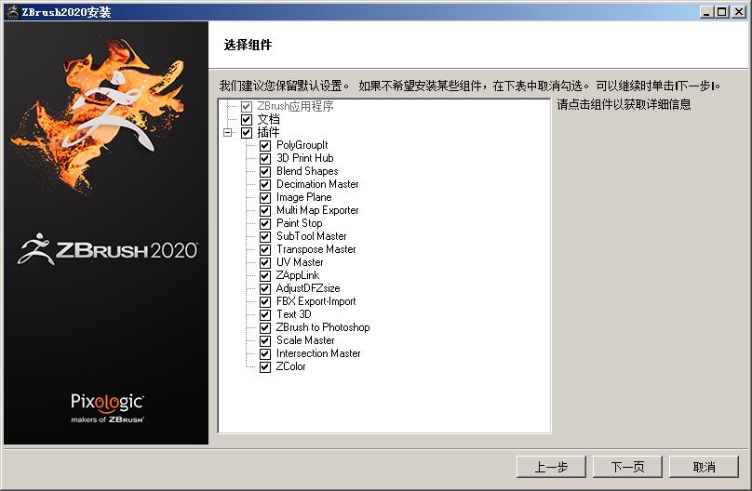752x491 pixels.
Task: Select the Transpose Master label
Action: click(316, 249)
